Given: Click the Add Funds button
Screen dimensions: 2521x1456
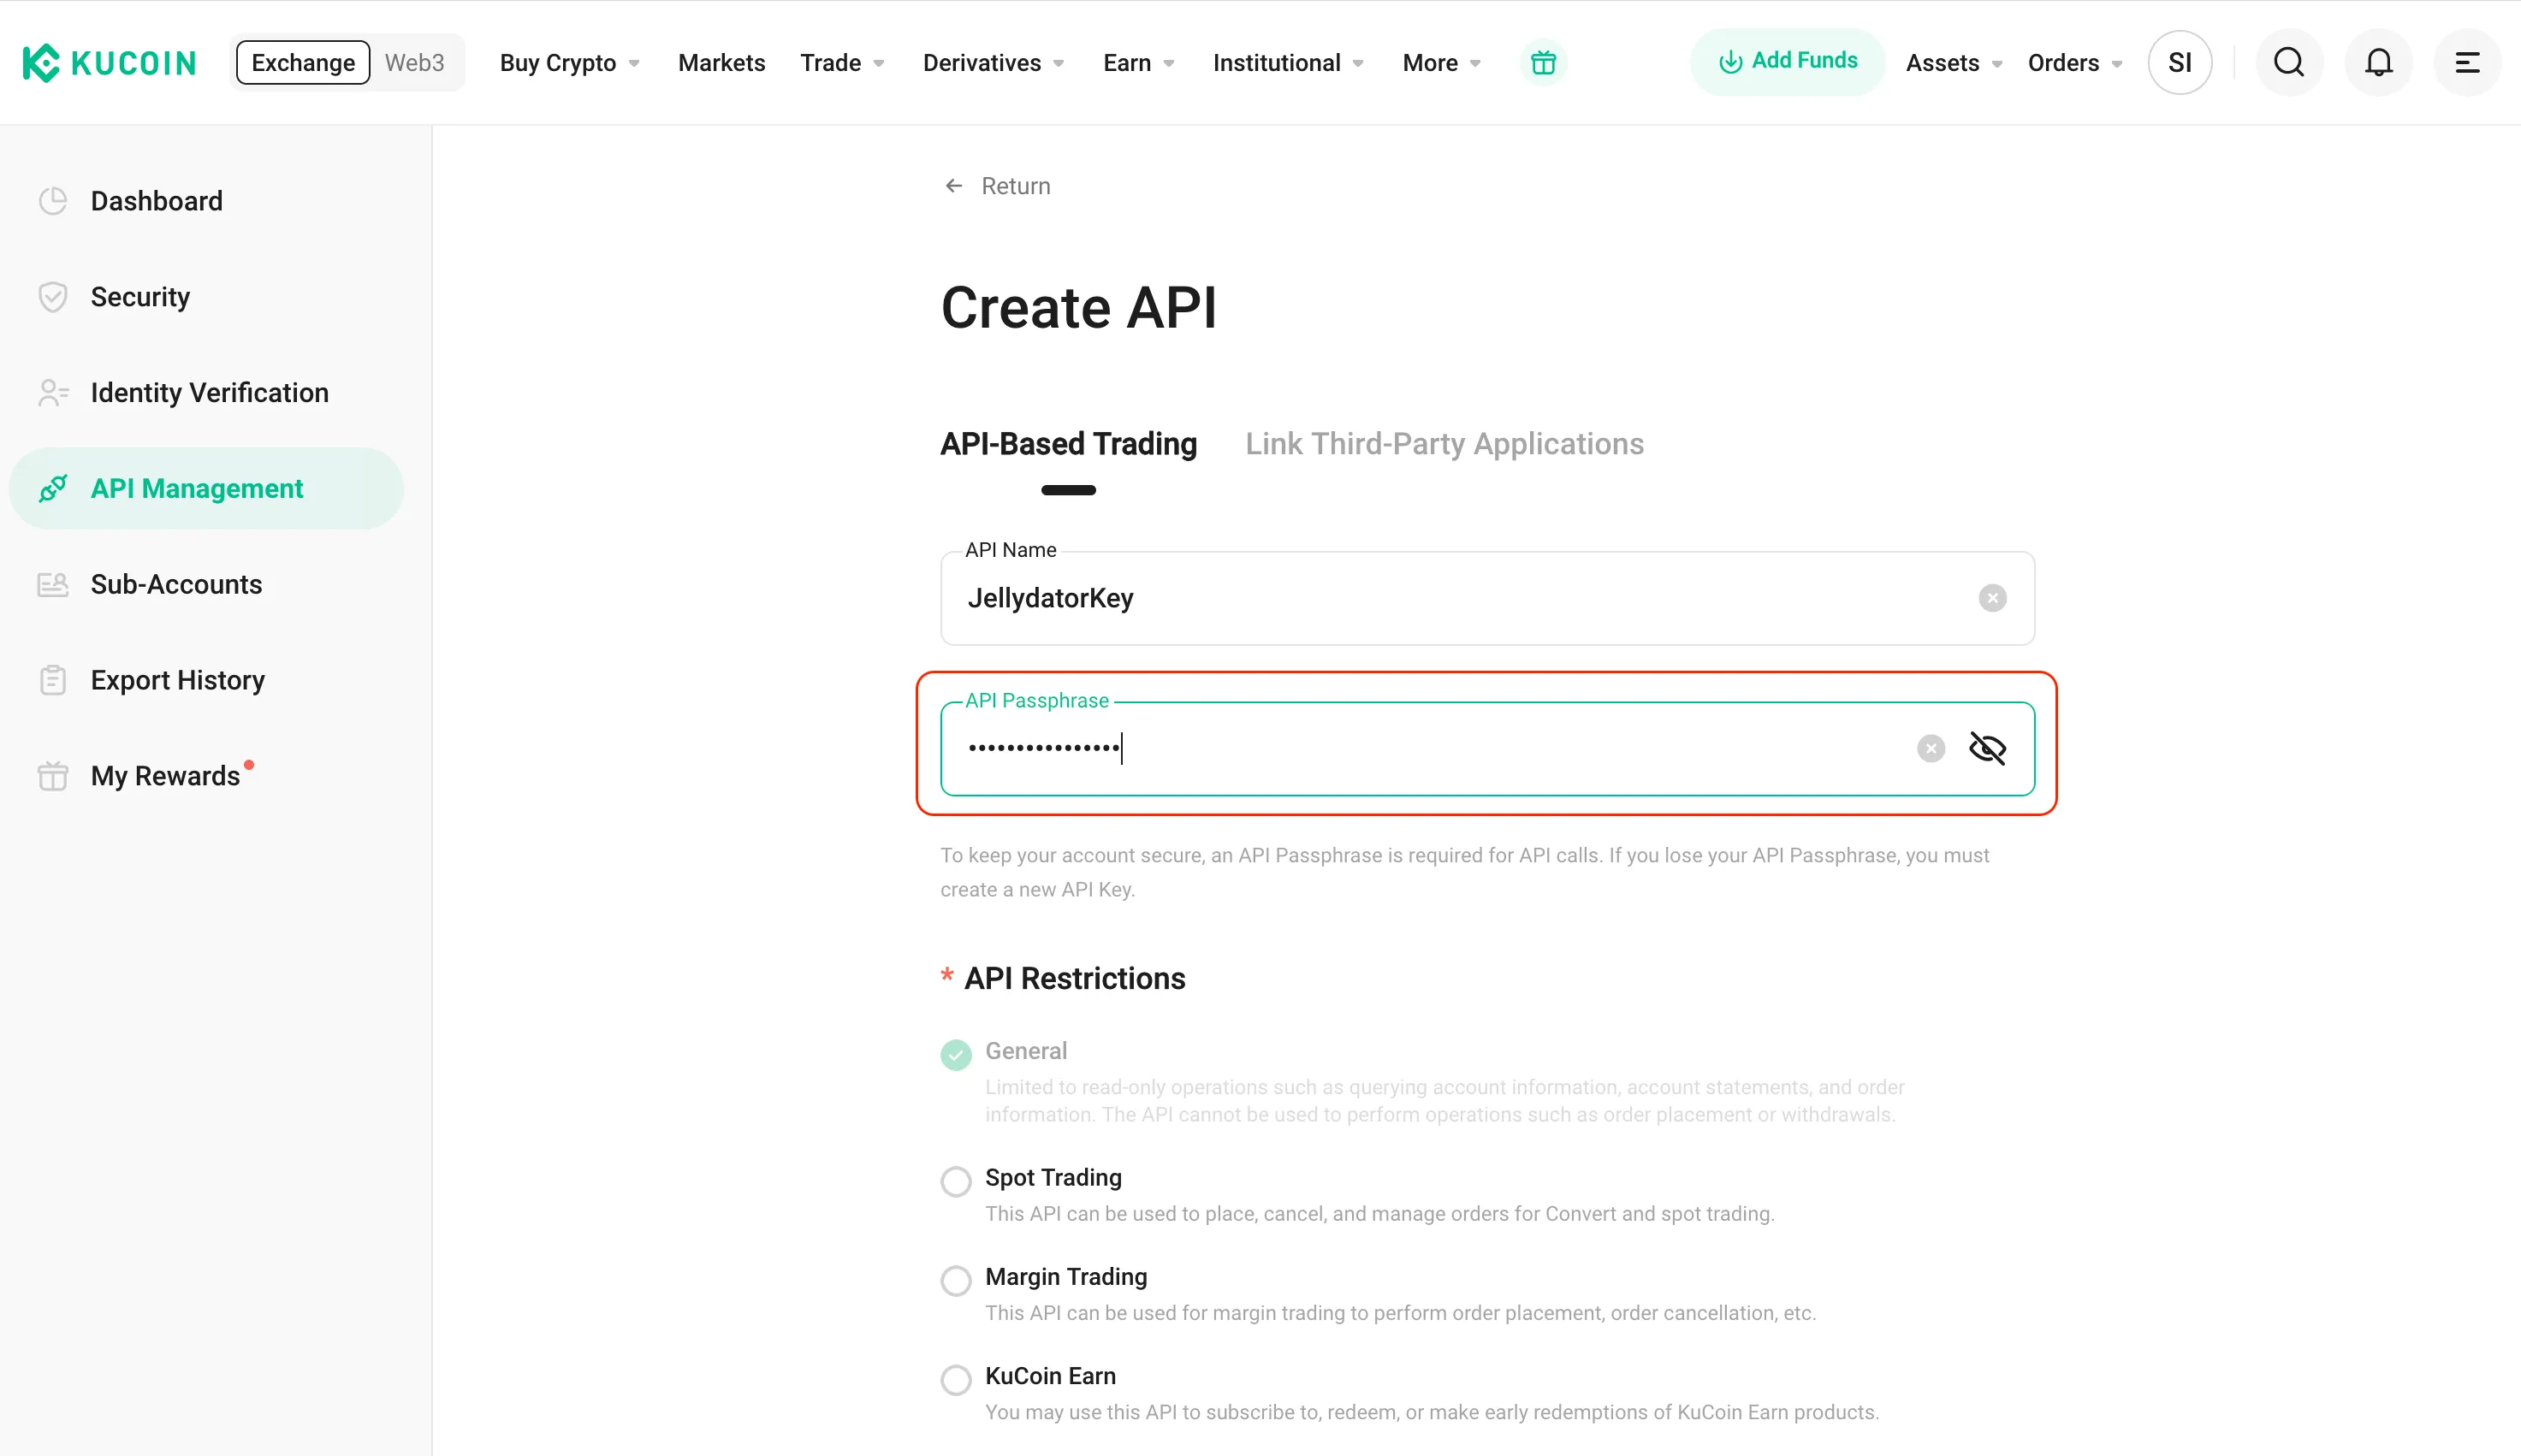Looking at the screenshot, I should pos(1787,62).
